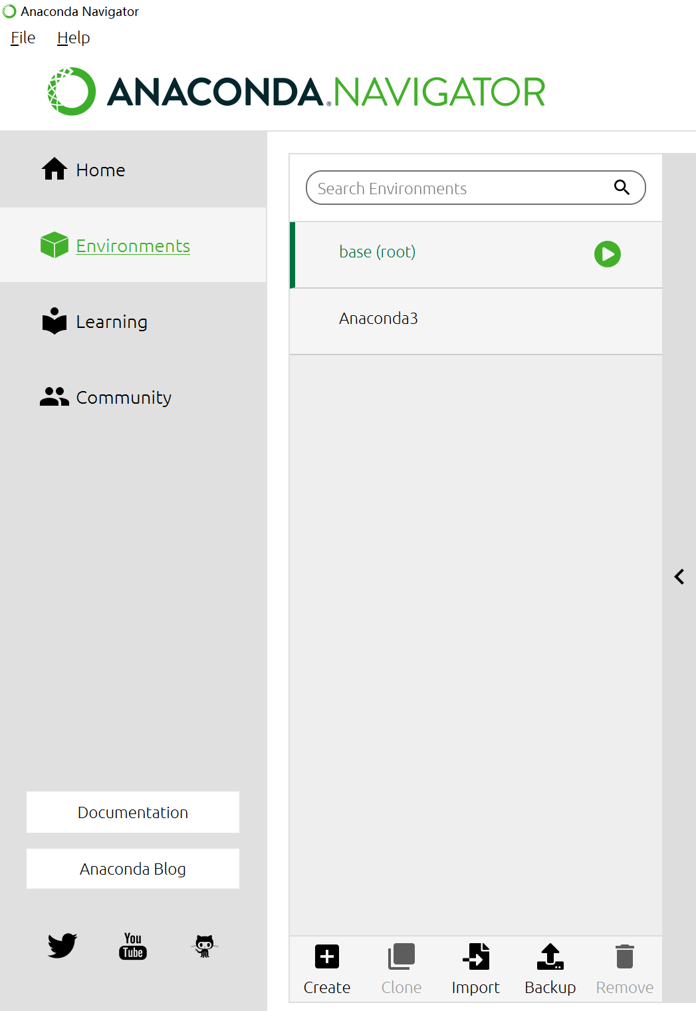The height and width of the screenshot is (1011, 696).
Task: Click the Anaconda title bar icon
Action: [x=9, y=11]
